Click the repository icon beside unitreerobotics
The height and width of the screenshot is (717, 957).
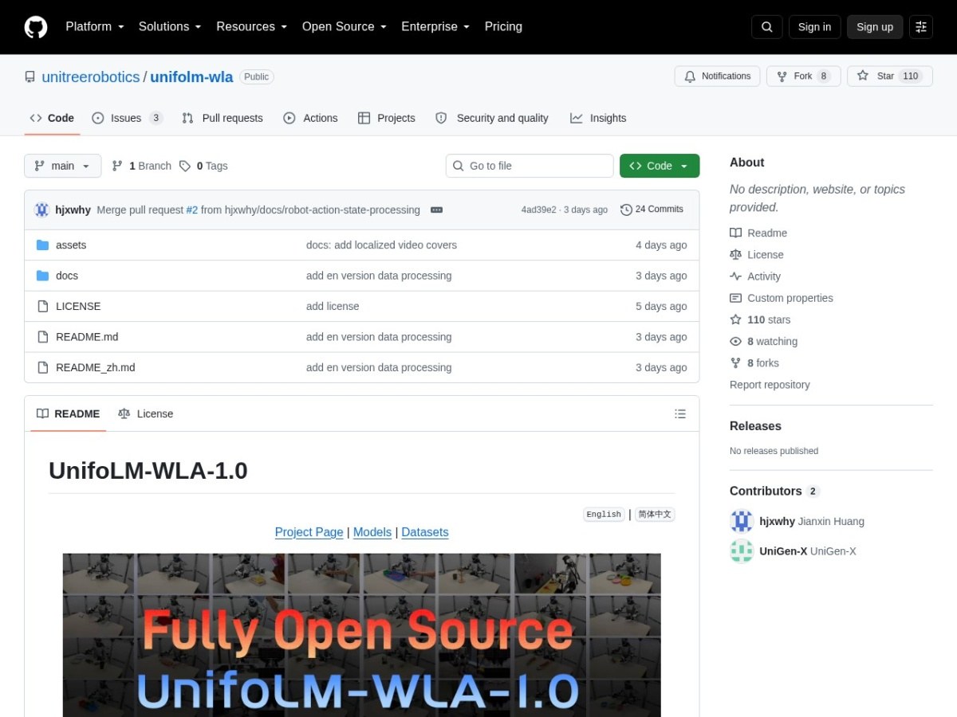pyautogui.click(x=30, y=77)
